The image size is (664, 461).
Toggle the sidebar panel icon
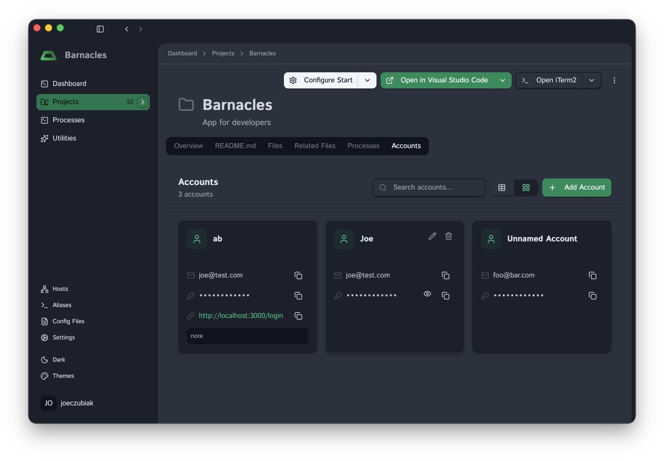pyautogui.click(x=100, y=29)
